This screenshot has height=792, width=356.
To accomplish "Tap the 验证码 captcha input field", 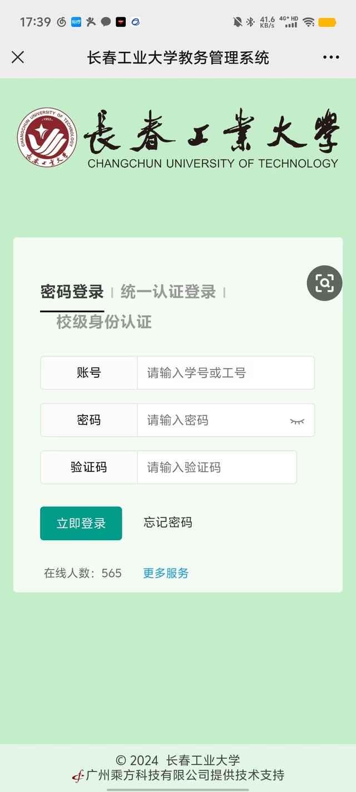I will click(216, 467).
